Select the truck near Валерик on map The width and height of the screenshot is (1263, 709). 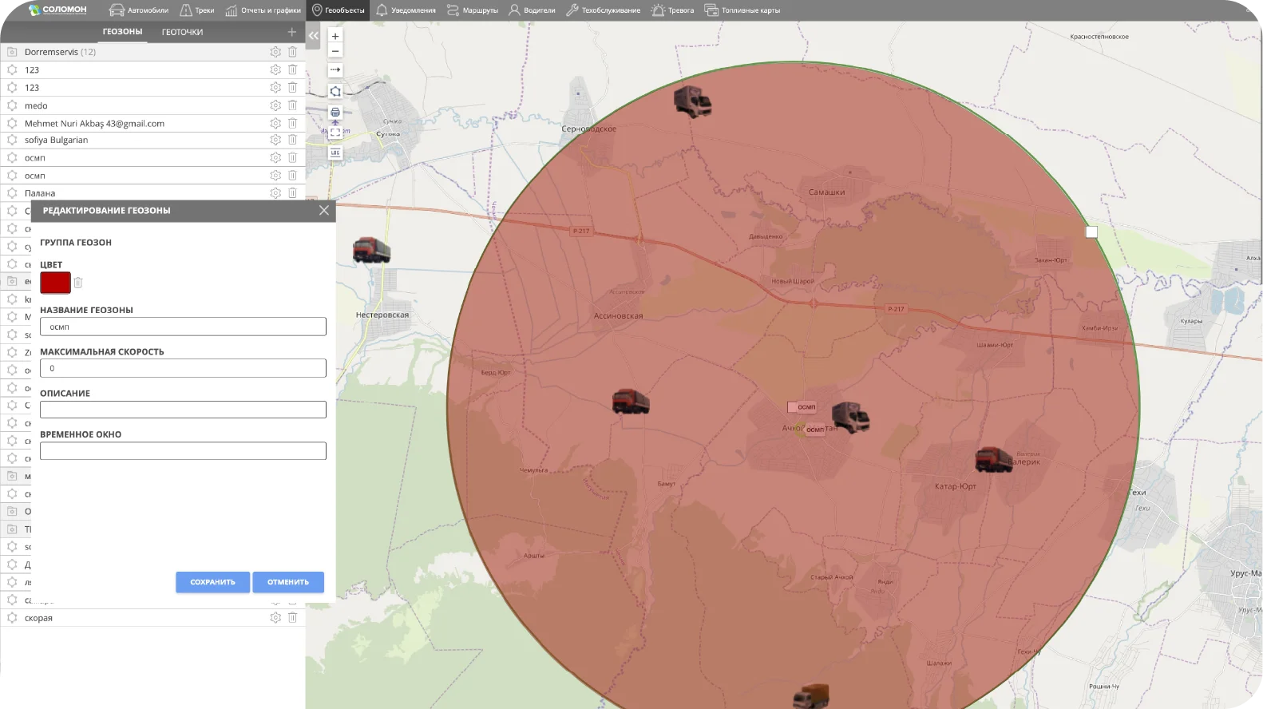click(993, 459)
